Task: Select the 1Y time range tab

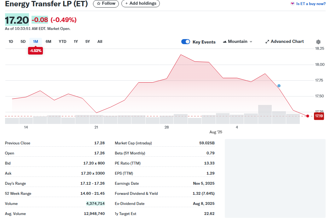Action: (76, 42)
